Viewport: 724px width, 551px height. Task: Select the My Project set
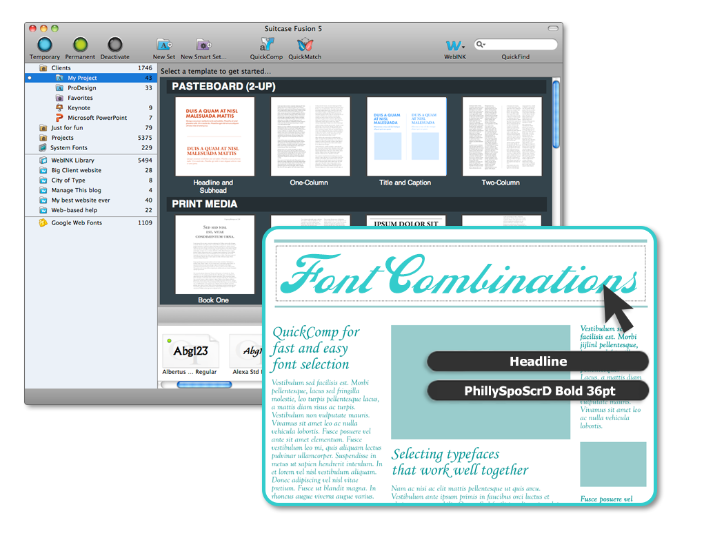tap(91, 78)
